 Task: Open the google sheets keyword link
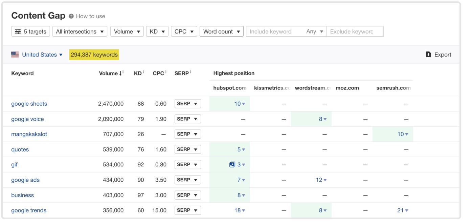click(x=29, y=104)
